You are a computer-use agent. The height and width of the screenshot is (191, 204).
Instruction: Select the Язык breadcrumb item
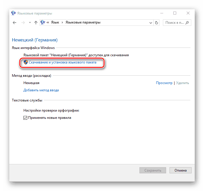pos(55,22)
